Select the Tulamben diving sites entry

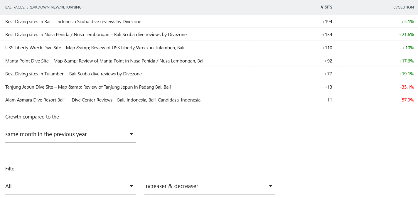73,74
